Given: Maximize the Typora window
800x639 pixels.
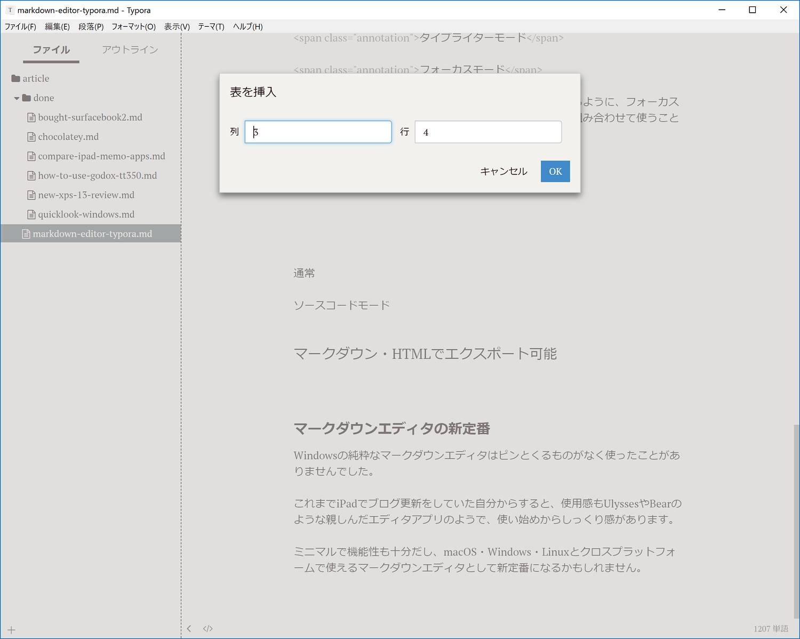Looking at the screenshot, I should coord(753,10).
